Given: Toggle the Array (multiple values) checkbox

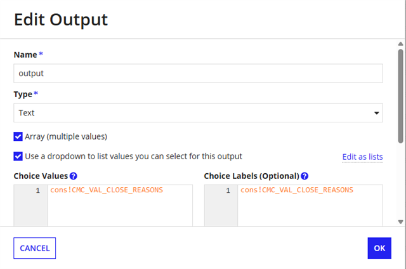Looking at the screenshot, I should click(18, 136).
